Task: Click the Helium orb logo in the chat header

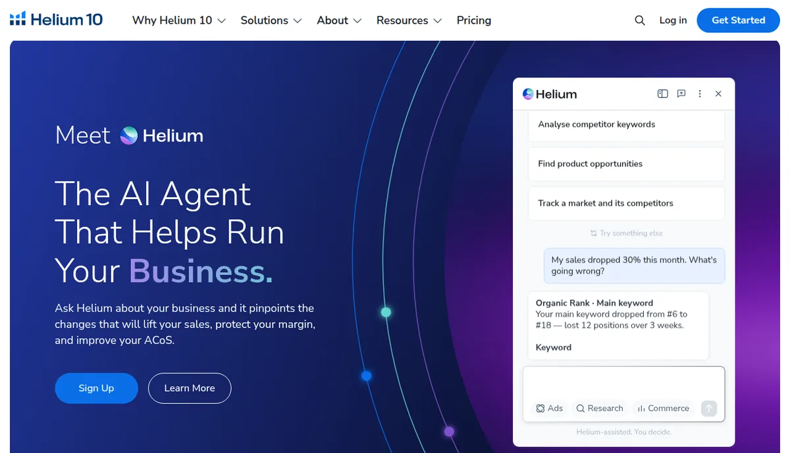Action: (x=528, y=94)
